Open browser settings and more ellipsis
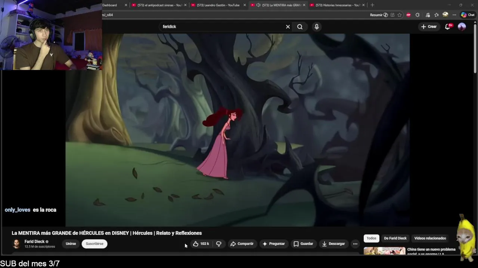Viewport: 478px width, 268px height. [454, 15]
